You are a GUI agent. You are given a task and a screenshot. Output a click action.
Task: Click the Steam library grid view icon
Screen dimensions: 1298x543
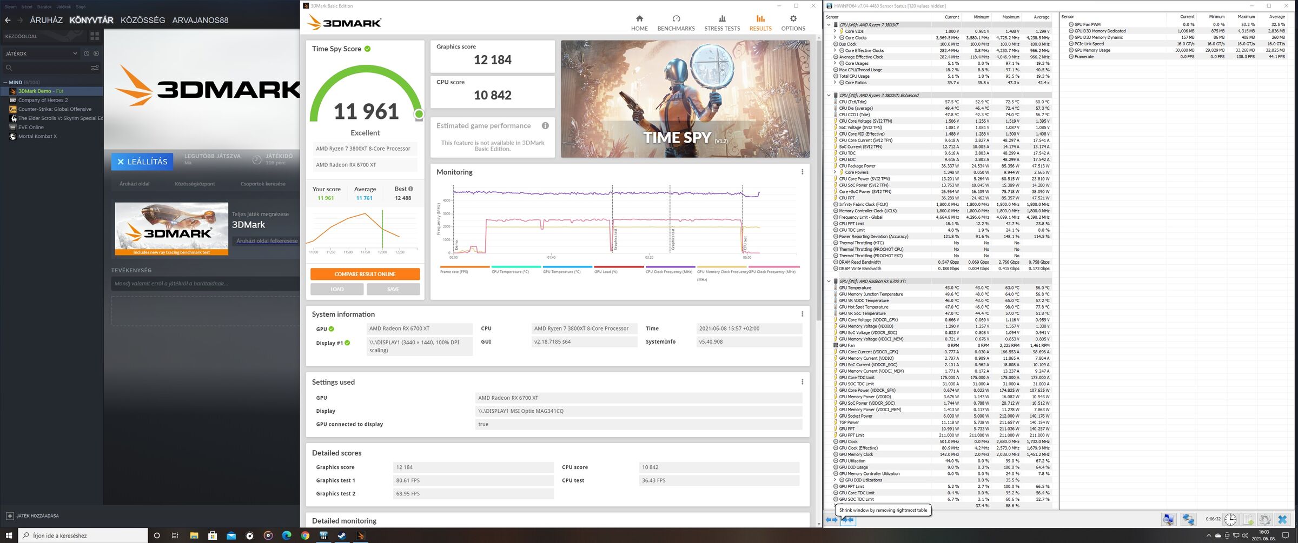[95, 36]
